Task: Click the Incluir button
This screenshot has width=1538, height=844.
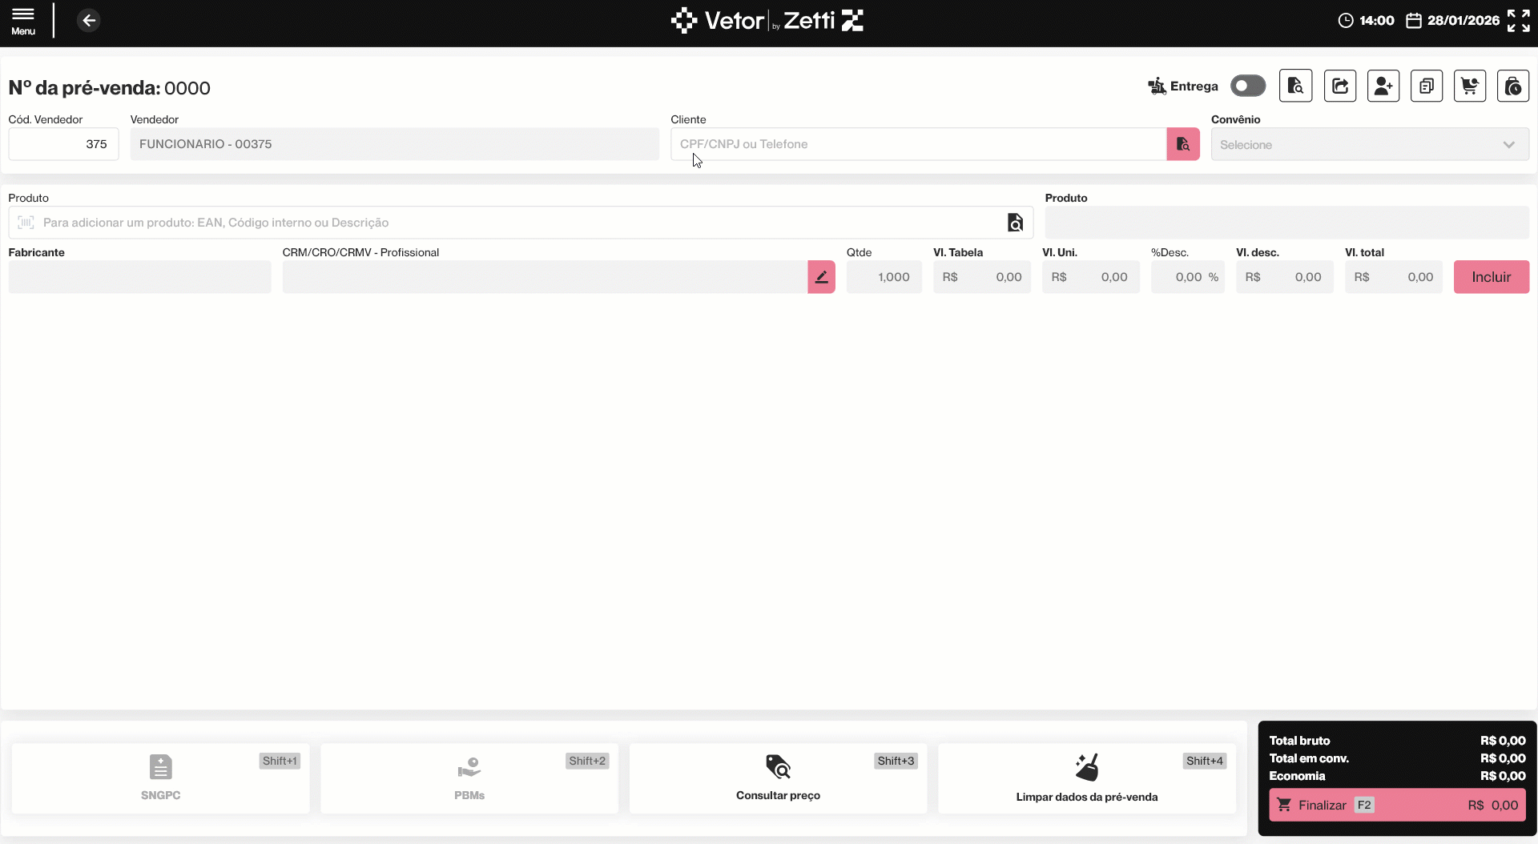Action: click(x=1492, y=277)
